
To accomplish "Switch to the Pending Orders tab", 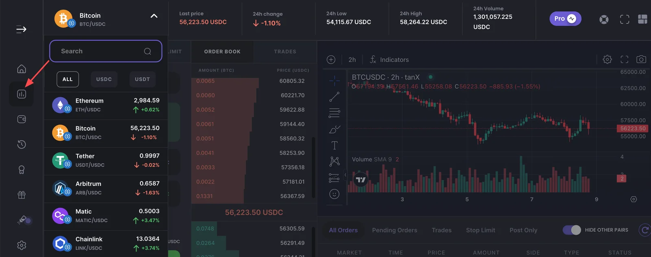I will (x=395, y=230).
